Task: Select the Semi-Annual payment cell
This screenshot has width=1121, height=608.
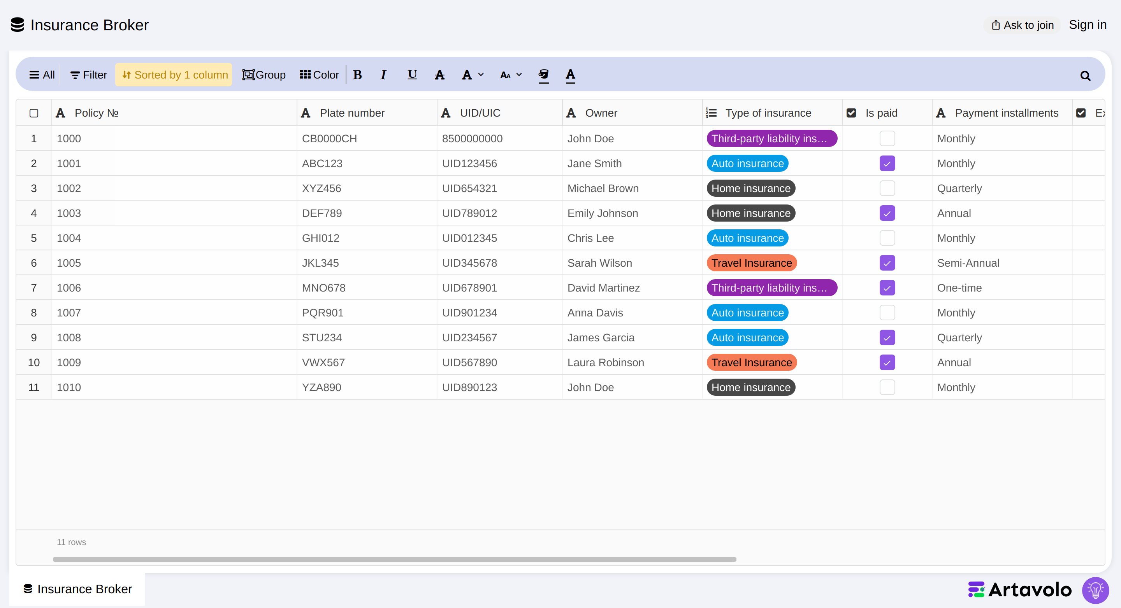Action: coord(1002,263)
